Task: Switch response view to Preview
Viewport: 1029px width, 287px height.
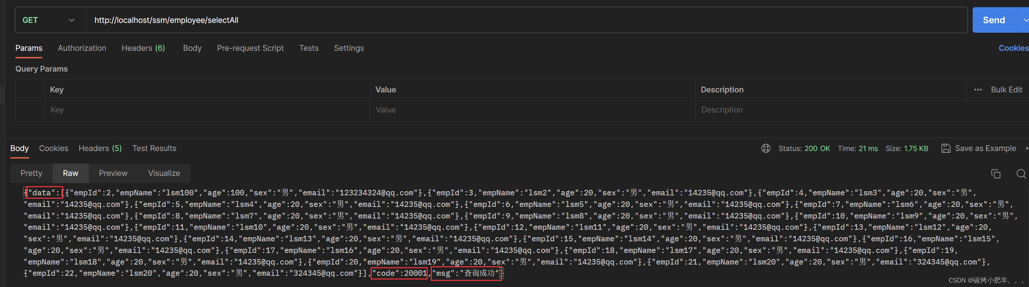Action: pos(113,173)
